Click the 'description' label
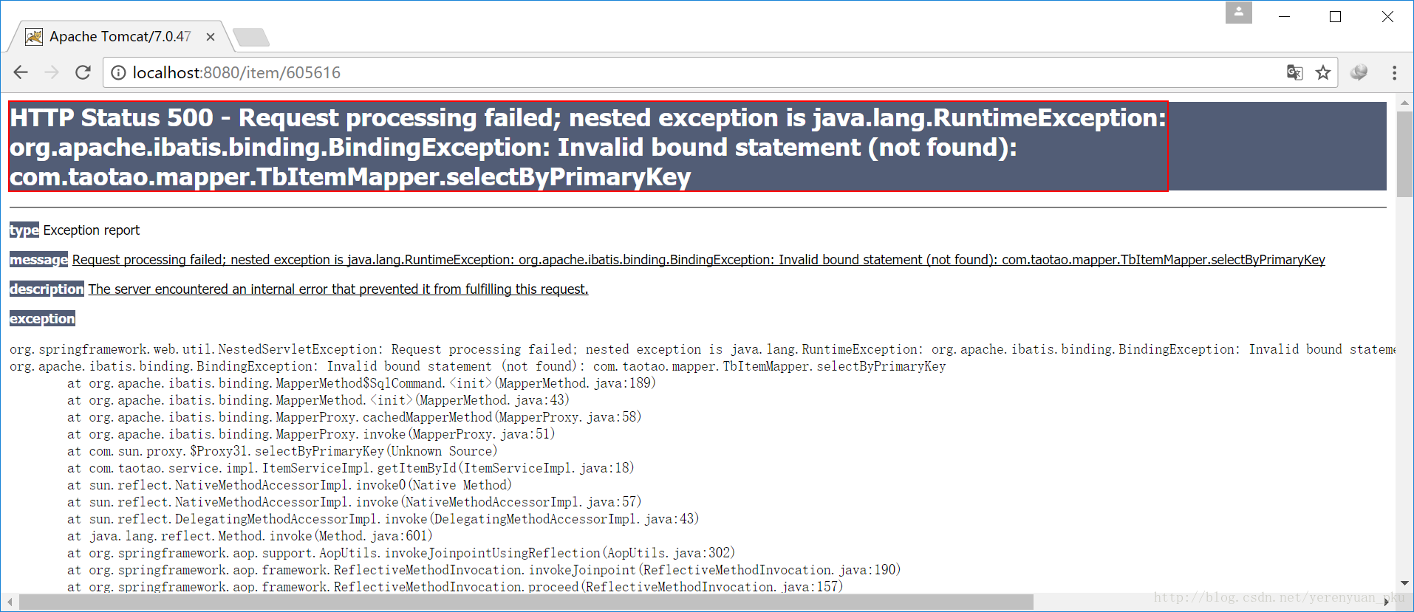 click(x=47, y=289)
